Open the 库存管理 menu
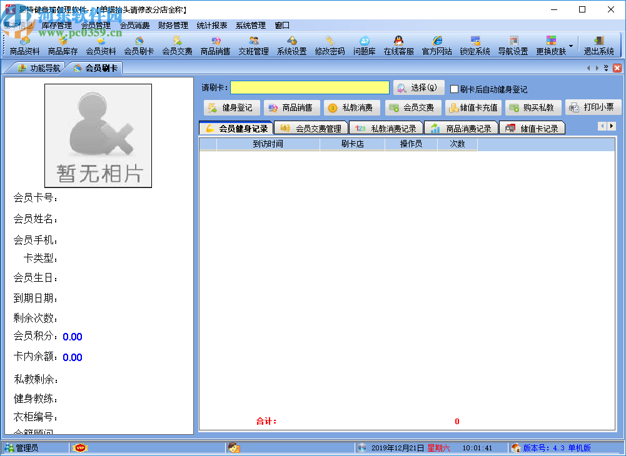The image size is (626, 456). [57, 26]
